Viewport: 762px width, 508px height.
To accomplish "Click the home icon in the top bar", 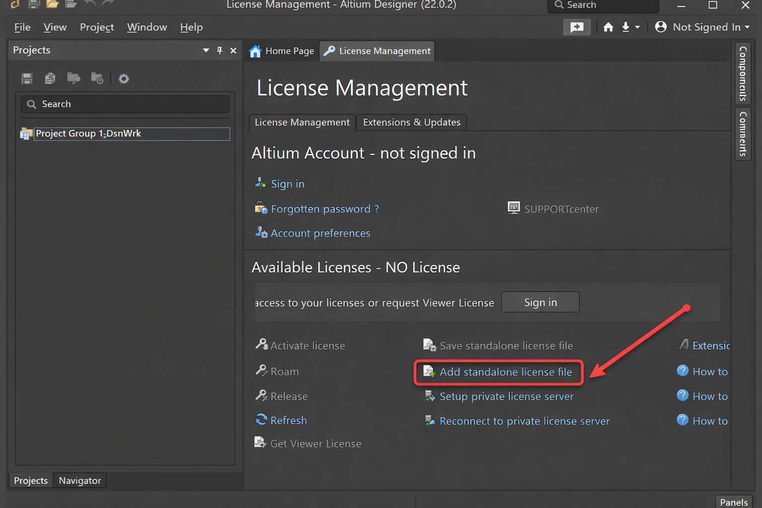I will 608,27.
